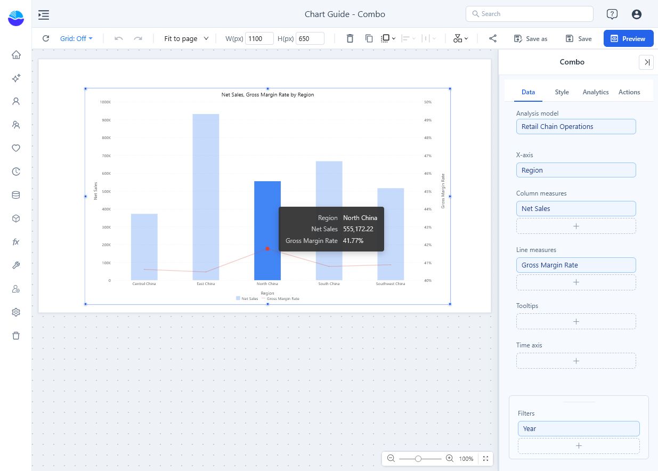The width and height of the screenshot is (658, 471).
Task: Toggle Gross Margin Rate series in legend
Action: point(280,299)
